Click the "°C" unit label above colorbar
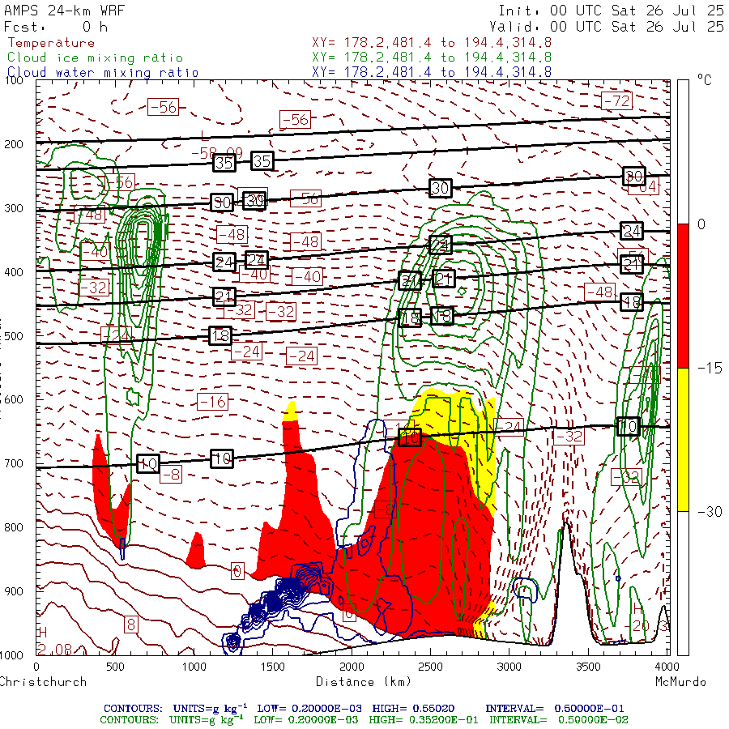729x729 pixels. point(705,80)
